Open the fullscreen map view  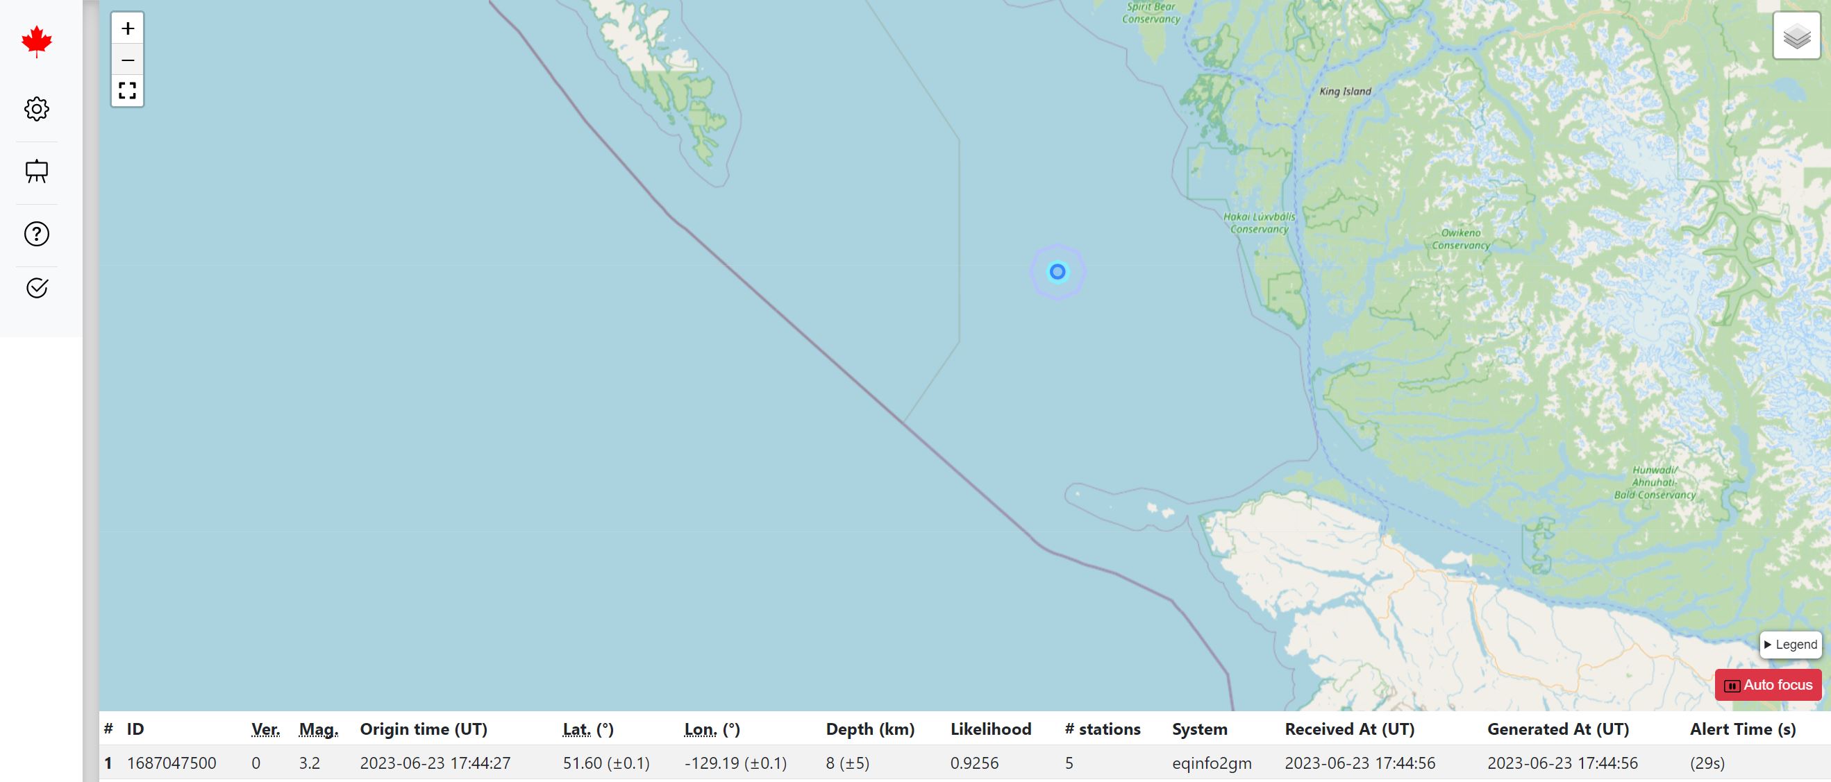127,91
